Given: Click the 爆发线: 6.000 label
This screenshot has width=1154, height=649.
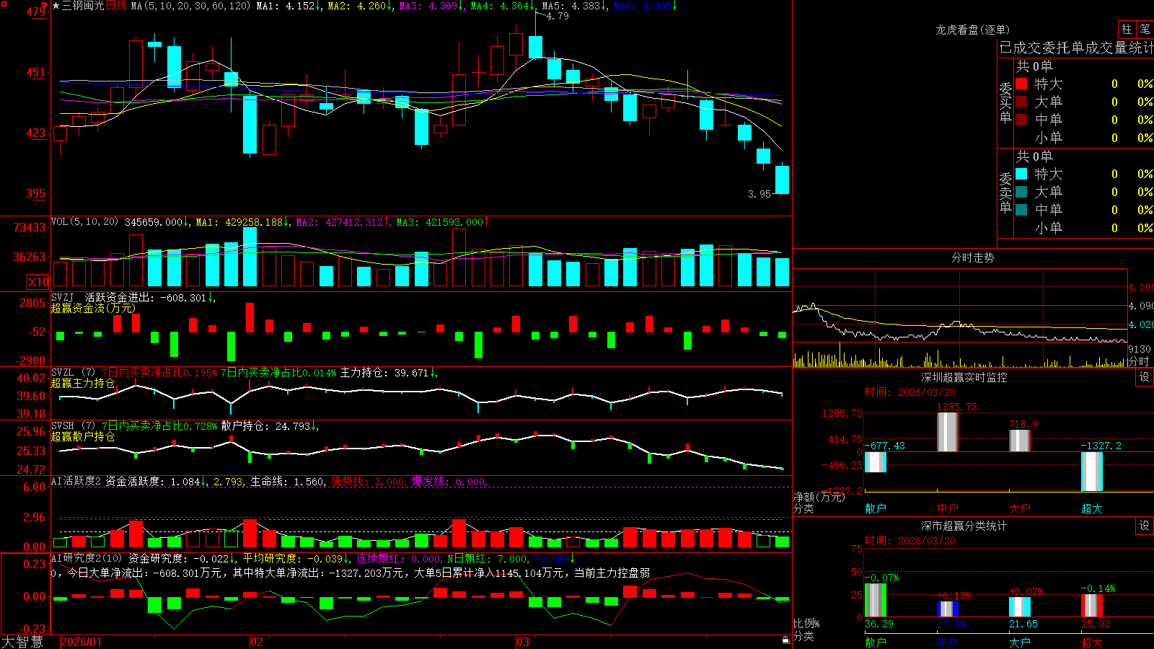Looking at the screenshot, I should click(450, 482).
